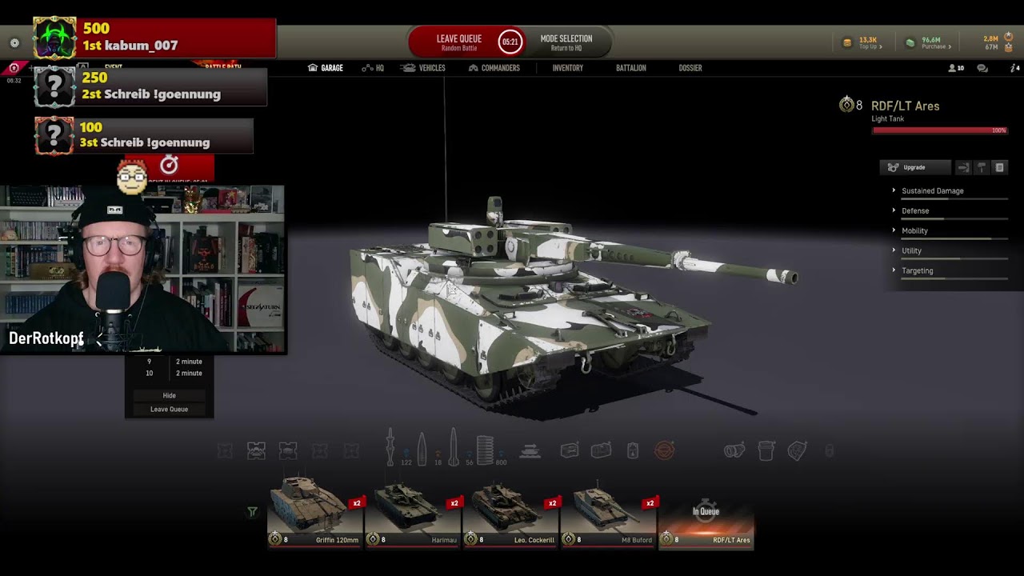Click Leave Queue in the small queue panel
The width and height of the screenshot is (1024, 576).
(x=170, y=409)
